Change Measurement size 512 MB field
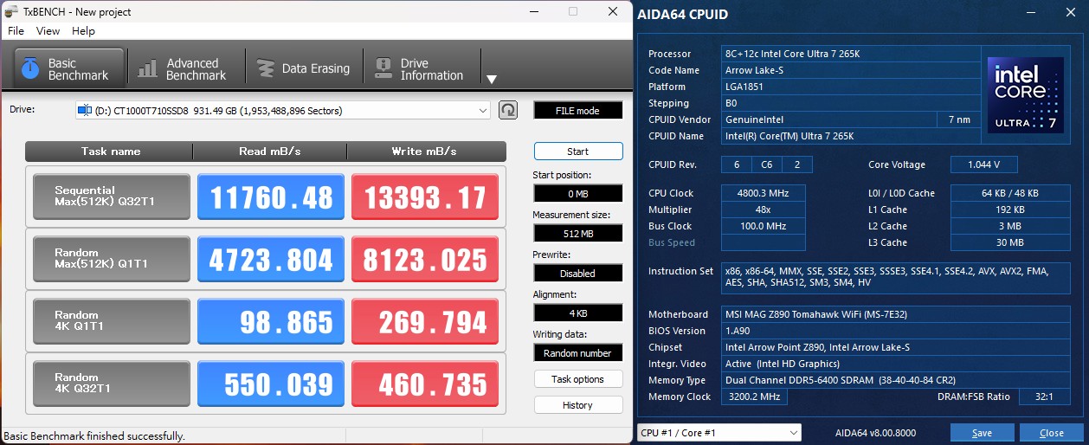Viewport: 1089px width, 445px height. (577, 233)
